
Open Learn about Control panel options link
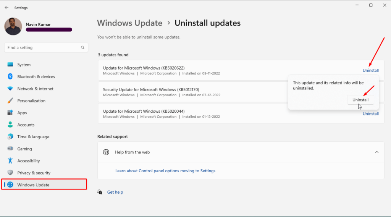(165, 171)
